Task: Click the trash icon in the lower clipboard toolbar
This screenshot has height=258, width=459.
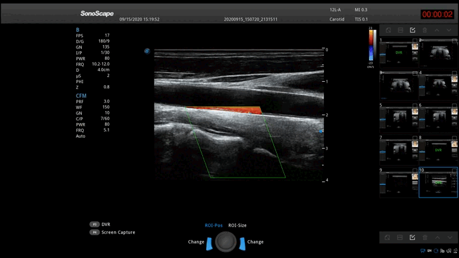Action: (x=425, y=237)
